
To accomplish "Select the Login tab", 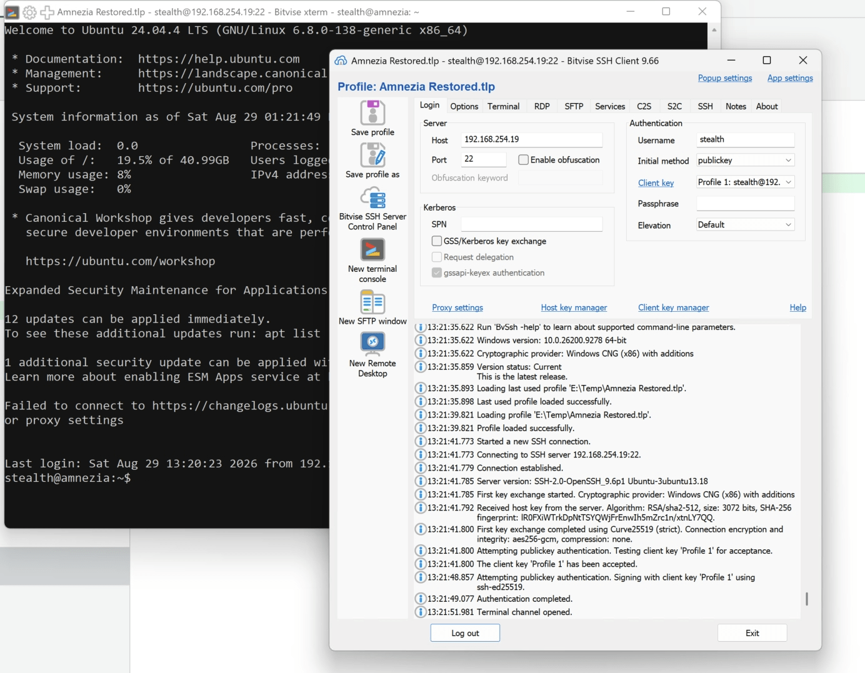I will tap(429, 106).
